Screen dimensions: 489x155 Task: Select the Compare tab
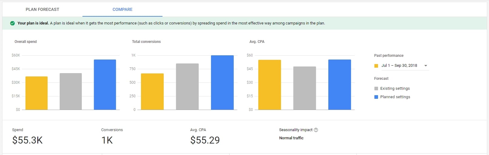122,9
